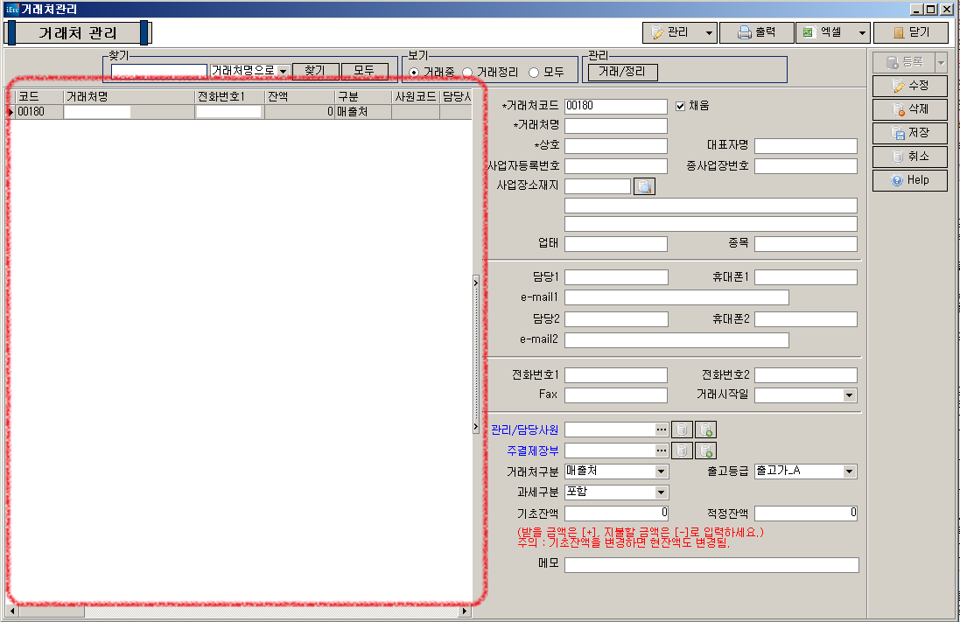This screenshot has height=622, width=960.
Task: Click the 수정 edit button
Action: (910, 86)
